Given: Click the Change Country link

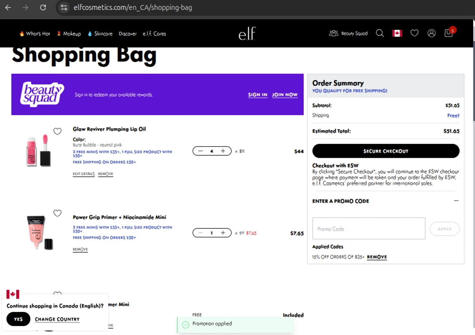Looking at the screenshot, I should [x=57, y=319].
